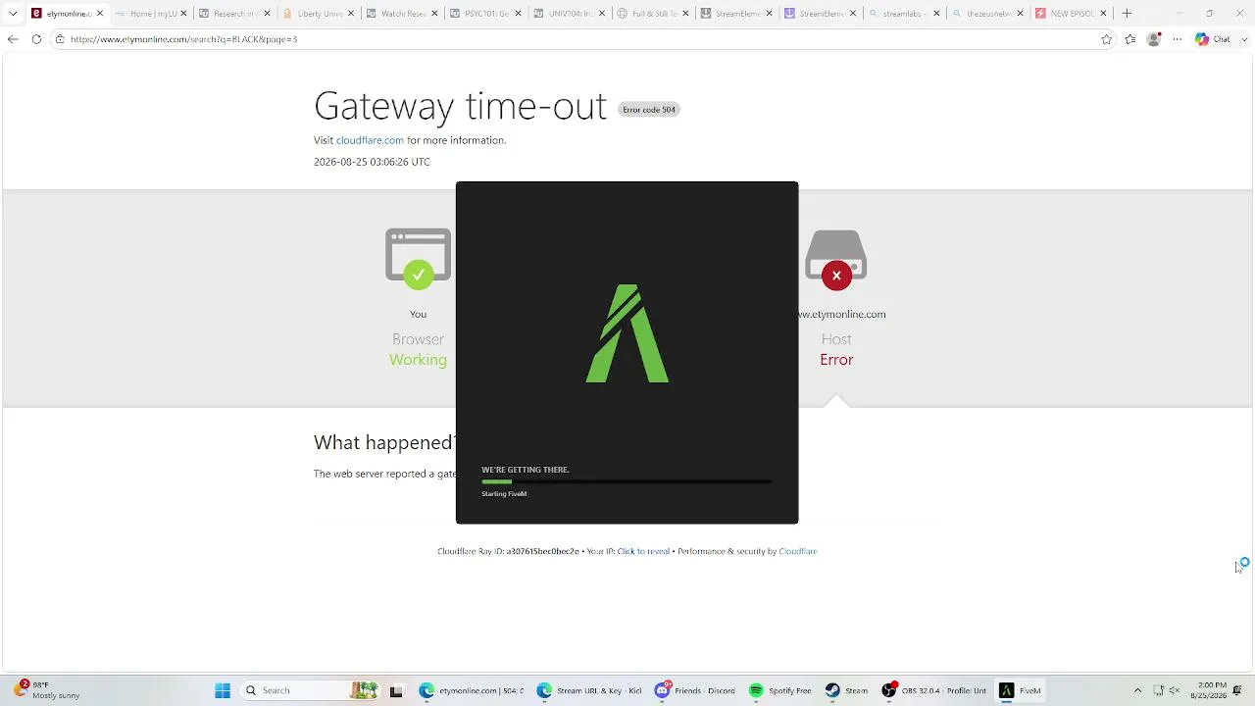The height and width of the screenshot is (706, 1255).
Task: Open a new tab with the plus button
Action: (1127, 14)
